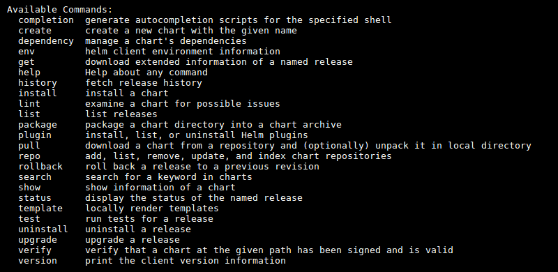
Task: Select the 'rollback' command name
Action: (40, 166)
